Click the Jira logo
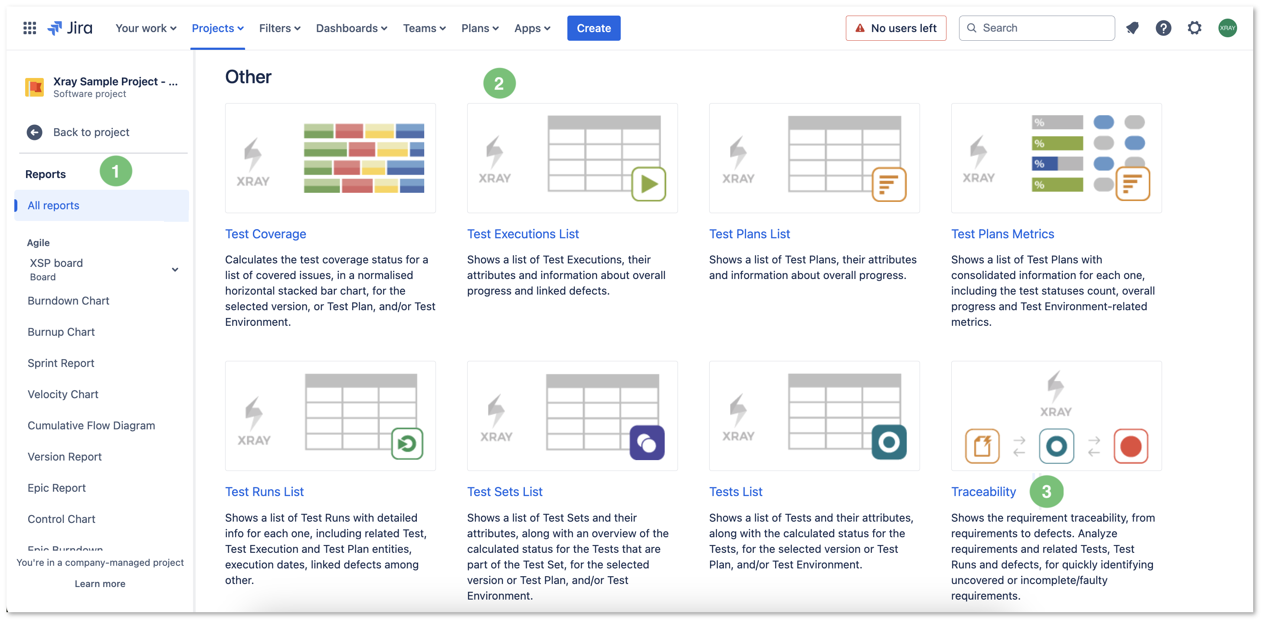The height and width of the screenshot is (623, 1264). 70,28
